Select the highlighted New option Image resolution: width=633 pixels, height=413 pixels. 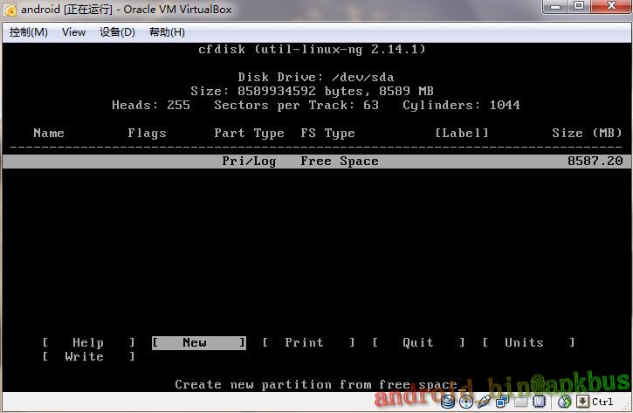[x=198, y=343]
